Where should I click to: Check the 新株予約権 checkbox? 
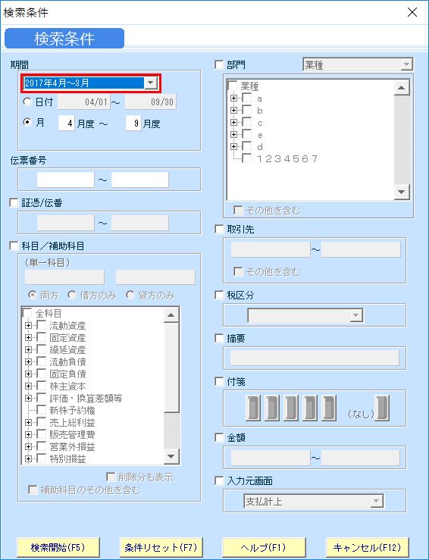[42, 410]
